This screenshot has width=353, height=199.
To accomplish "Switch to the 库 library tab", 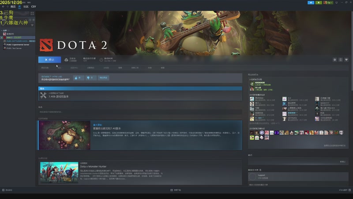I will pyautogui.click(x=19, y=7).
